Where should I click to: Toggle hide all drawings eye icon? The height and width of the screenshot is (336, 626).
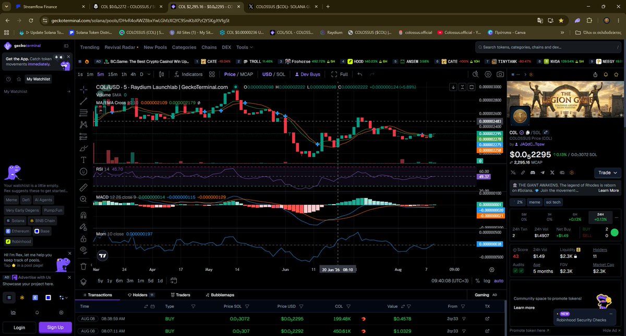pos(83,250)
